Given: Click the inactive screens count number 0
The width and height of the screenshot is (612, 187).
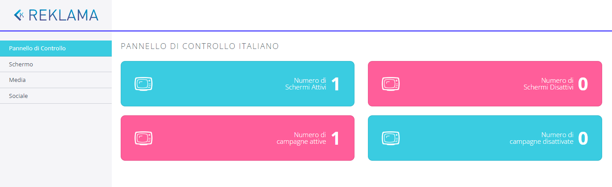Looking at the screenshot, I should click(582, 84).
